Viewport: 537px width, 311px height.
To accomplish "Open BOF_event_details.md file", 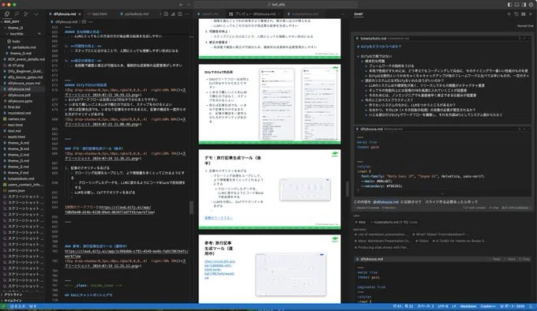I will coord(26,59).
